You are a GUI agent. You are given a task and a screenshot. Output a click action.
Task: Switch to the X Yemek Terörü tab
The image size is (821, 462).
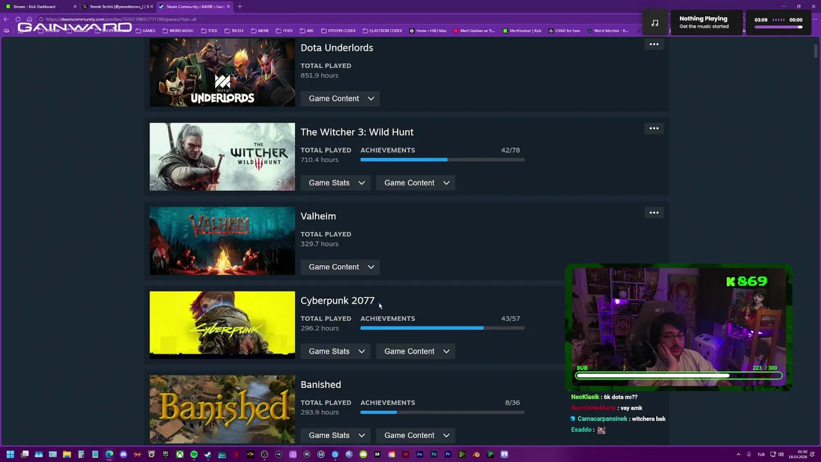pyautogui.click(x=118, y=6)
